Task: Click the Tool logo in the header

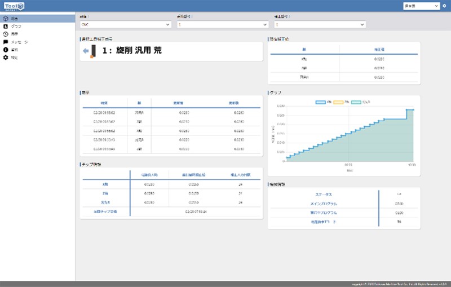Action: [x=14, y=6]
